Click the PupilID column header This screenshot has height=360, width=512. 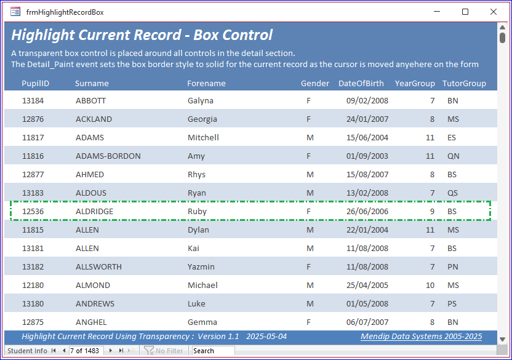tap(35, 83)
